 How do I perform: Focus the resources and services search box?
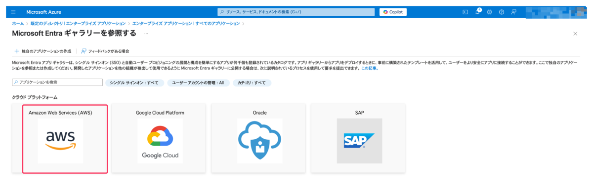(x=296, y=12)
